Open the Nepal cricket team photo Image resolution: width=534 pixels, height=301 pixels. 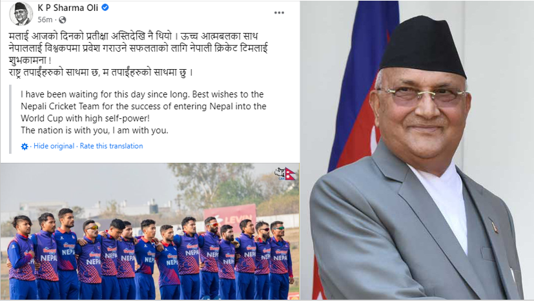150,231
